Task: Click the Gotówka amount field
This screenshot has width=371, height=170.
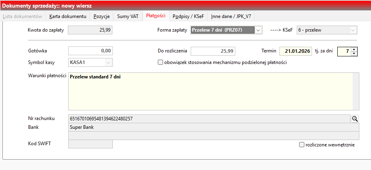Action: [x=90, y=51]
